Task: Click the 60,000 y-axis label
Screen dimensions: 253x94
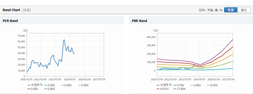Action: click(x=21, y=41)
